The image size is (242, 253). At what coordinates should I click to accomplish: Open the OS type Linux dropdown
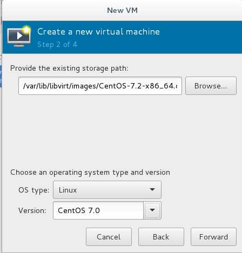(x=107, y=190)
